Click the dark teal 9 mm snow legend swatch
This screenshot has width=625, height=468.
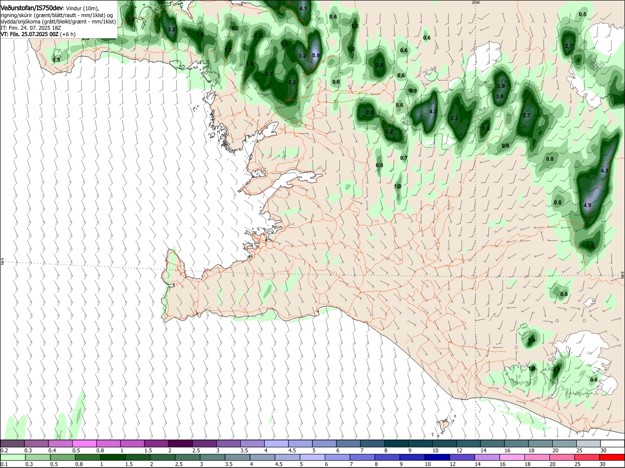click(x=420, y=444)
